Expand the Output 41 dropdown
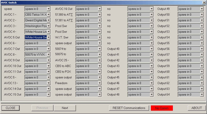The image size is (207, 114). [x=152, y=55]
